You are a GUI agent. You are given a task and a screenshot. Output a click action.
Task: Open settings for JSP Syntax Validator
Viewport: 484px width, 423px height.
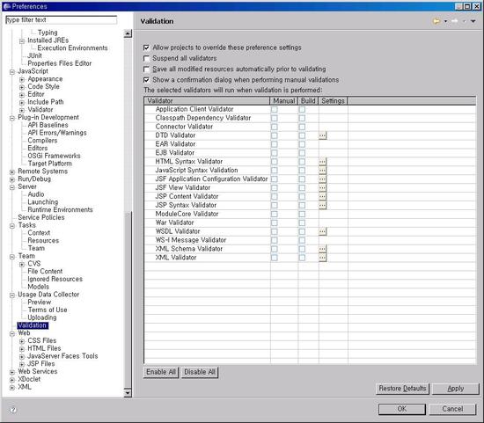[x=322, y=205]
